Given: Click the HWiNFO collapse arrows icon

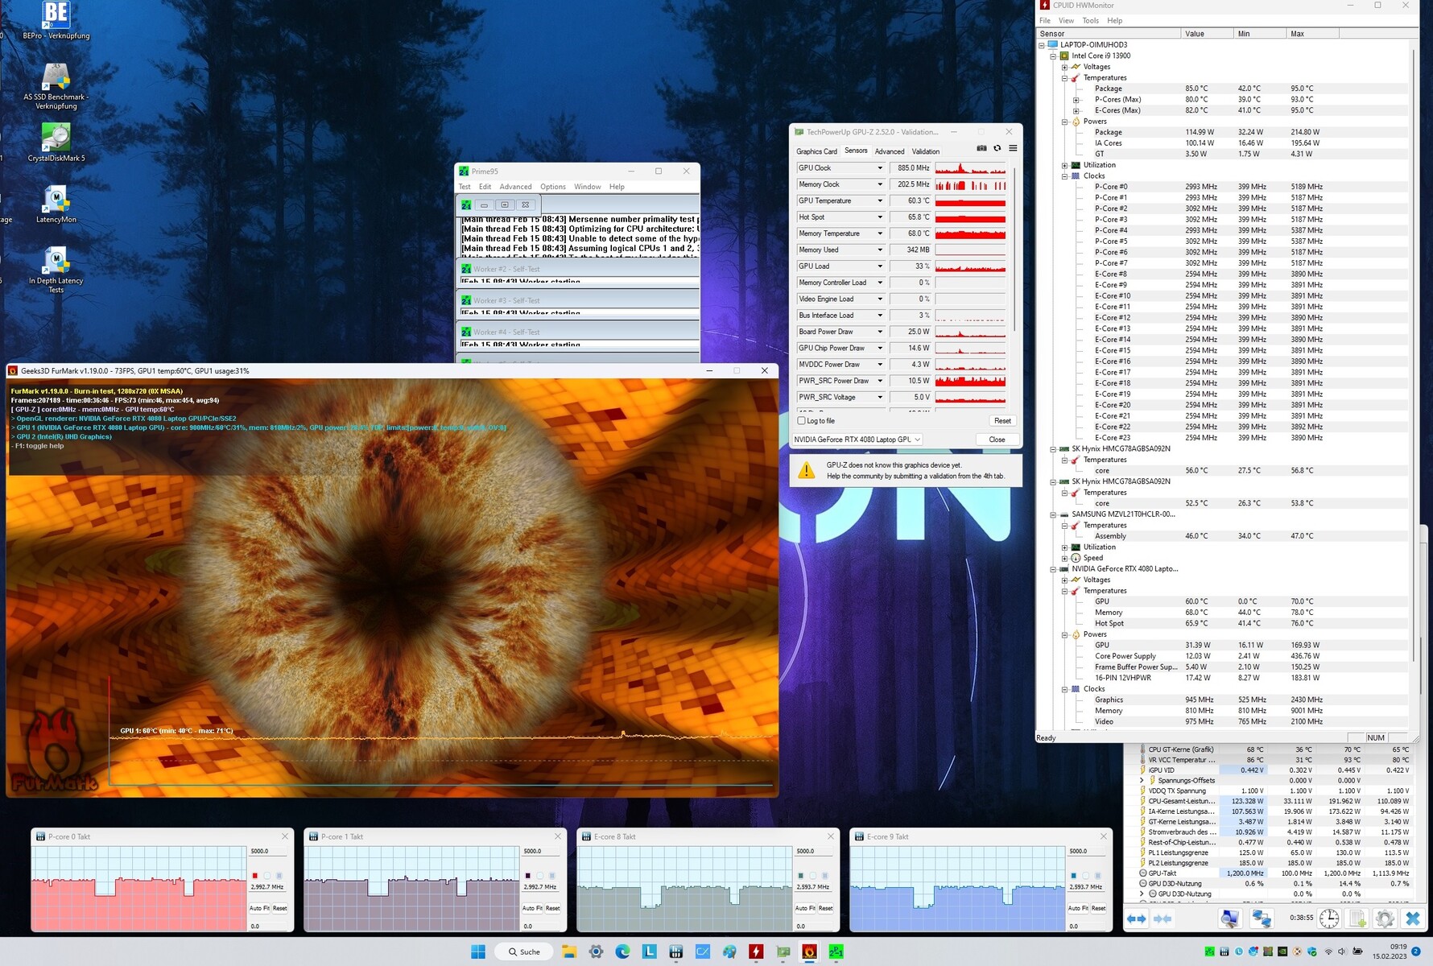Looking at the screenshot, I should click(1163, 919).
